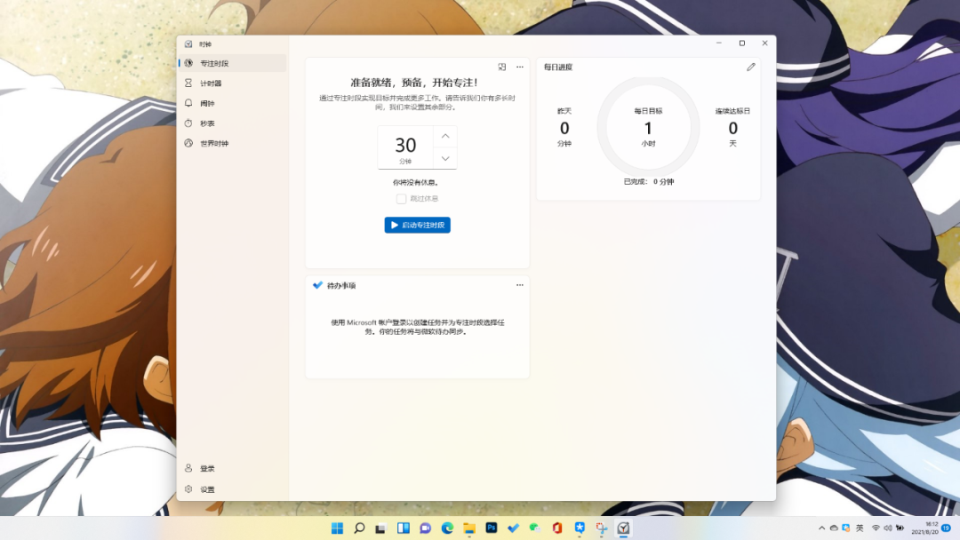
Task: Maximize the Clock window
Action: 742,44
